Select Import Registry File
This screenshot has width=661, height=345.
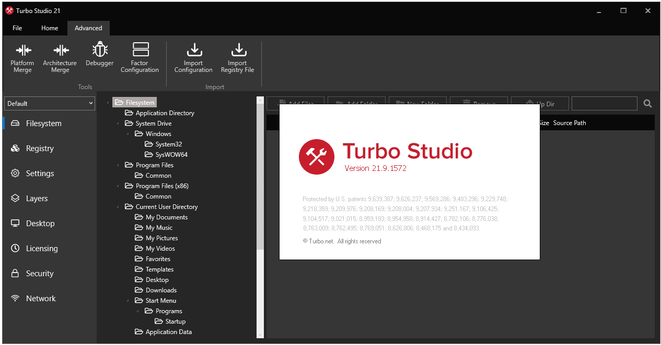pyautogui.click(x=238, y=58)
